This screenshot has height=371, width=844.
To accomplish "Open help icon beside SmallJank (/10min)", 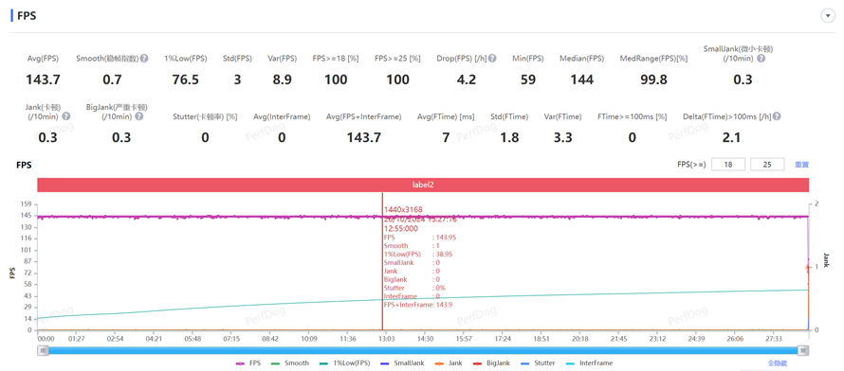I will click(761, 58).
